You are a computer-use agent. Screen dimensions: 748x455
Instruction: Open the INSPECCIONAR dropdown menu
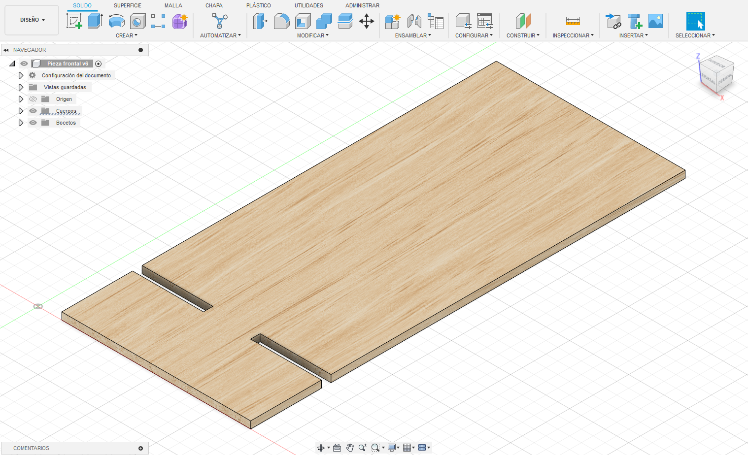573,35
